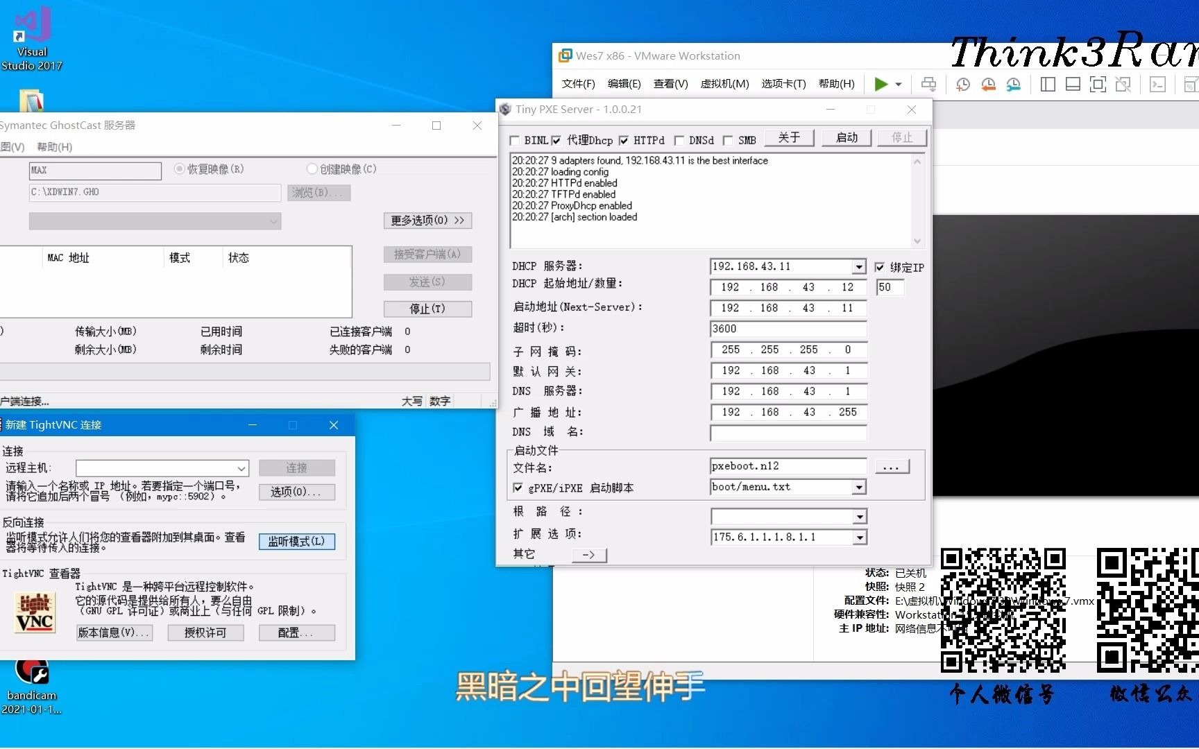Select the 恢复映像 radio button in GhostCast
The width and height of the screenshot is (1199, 749).
[178, 169]
